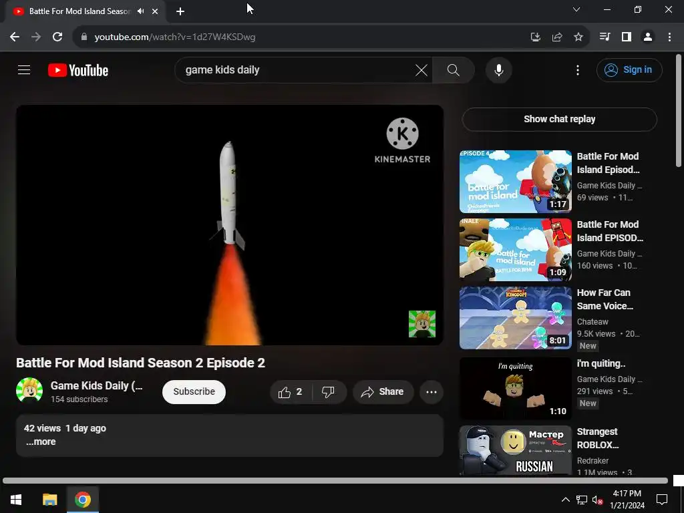The height and width of the screenshot is (513, 684).
Task: Select the Battle For Mod Island tab
Action: (80, 11)
